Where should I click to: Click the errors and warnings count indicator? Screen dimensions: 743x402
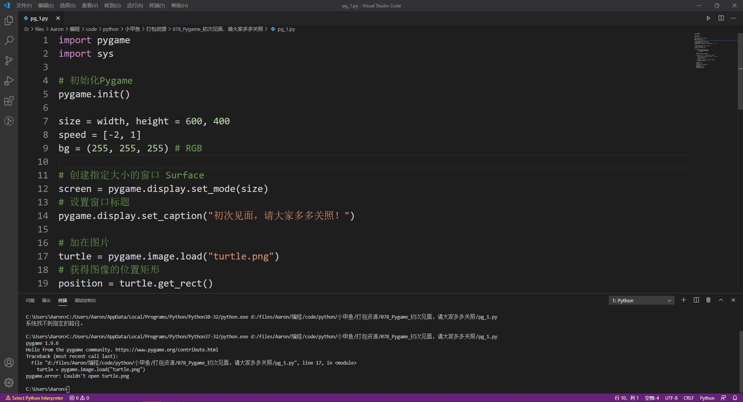[x=79, y=398]
